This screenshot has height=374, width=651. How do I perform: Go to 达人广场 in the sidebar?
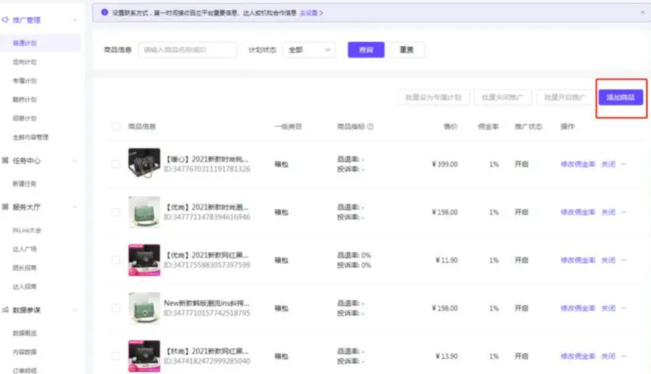(x=25, y=249)
